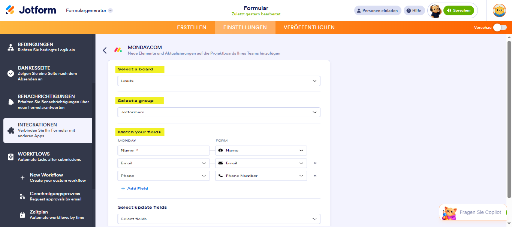Open BENACHRICHTIGUNGEN in the sidebar
Image resolution: width=512 pixels, height=227 pixels.
48,102
